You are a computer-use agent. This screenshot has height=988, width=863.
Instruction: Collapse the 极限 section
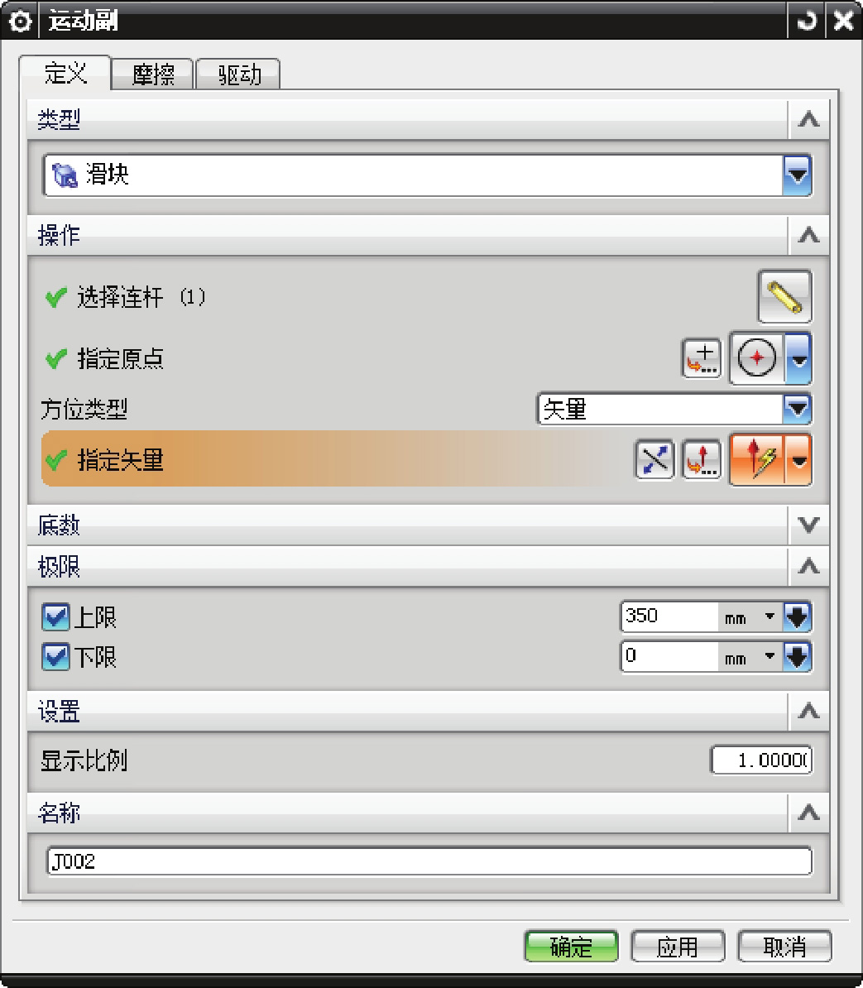808,567
